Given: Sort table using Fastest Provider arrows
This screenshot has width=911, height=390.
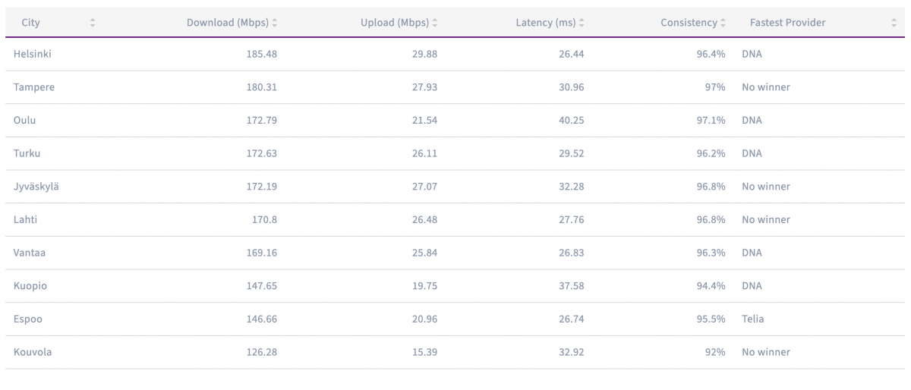Looking at the screenshot, I should (894, 23).
